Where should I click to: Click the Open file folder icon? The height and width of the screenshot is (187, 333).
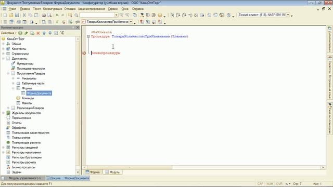(11, 15)
